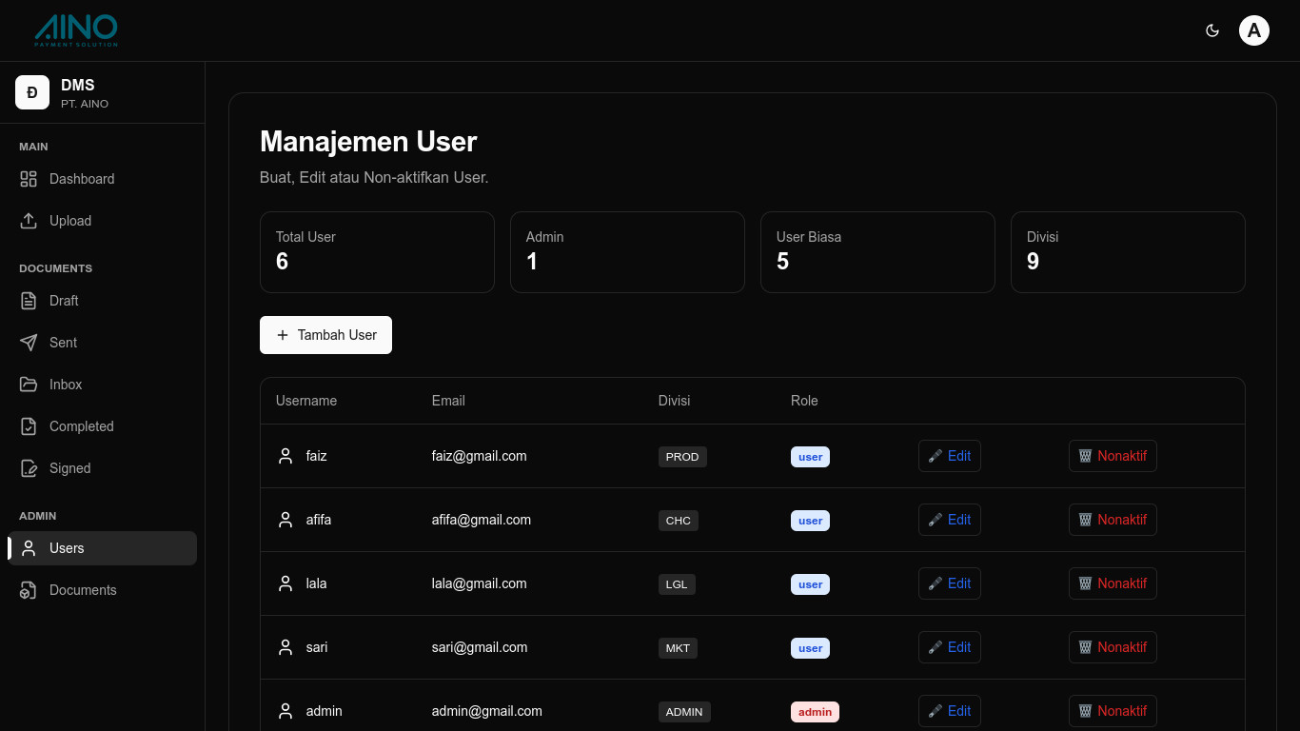Select the Upload icon in the sidebar

[29, 221]
